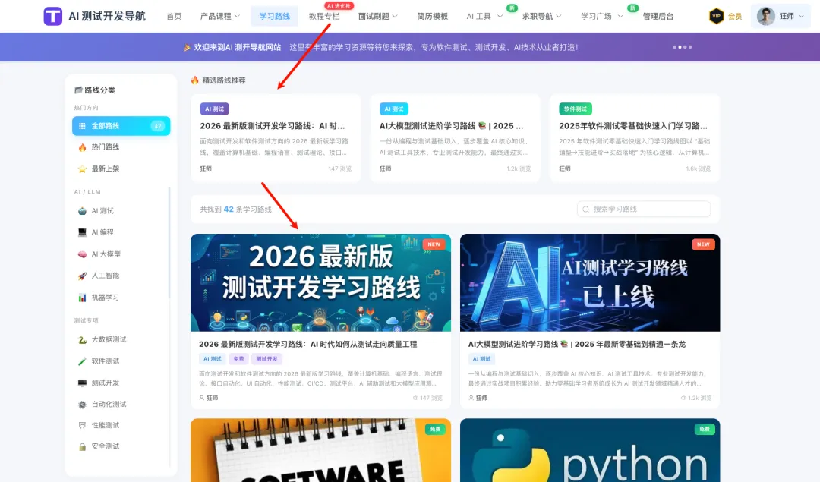Click the rocket icon next to 人工智能

click(x=82, y=276)
